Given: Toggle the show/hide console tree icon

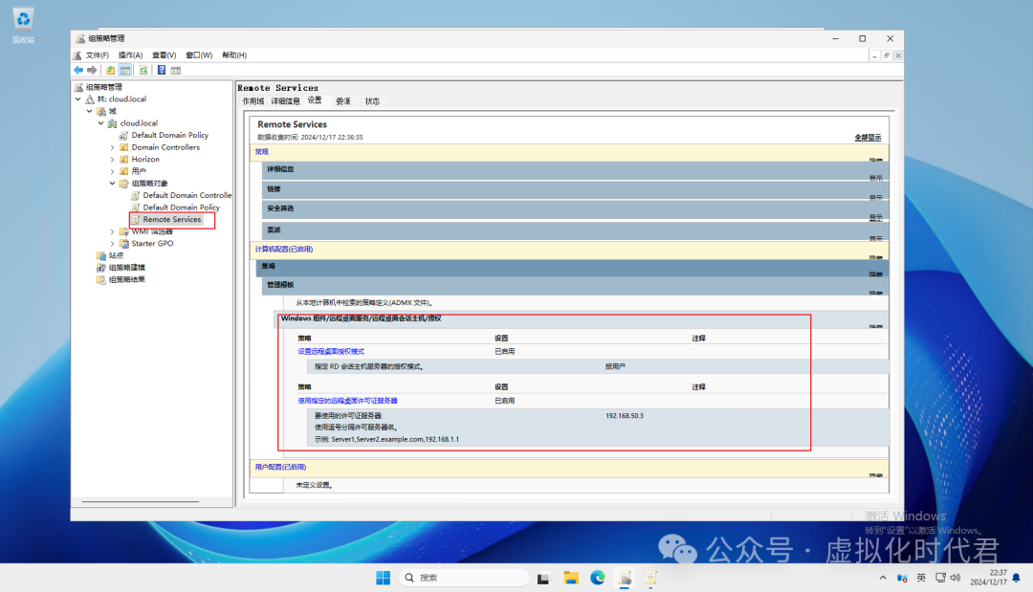Looking at the screenshot, I should [125, 70].
